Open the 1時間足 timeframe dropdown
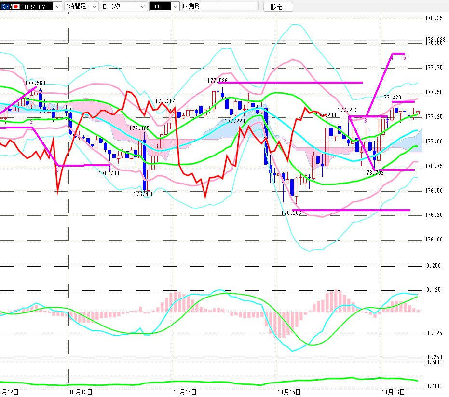This screenshot has height=397, width=449. coord(82,6)
